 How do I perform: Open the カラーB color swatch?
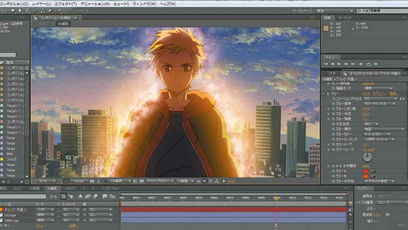(365, 176)
